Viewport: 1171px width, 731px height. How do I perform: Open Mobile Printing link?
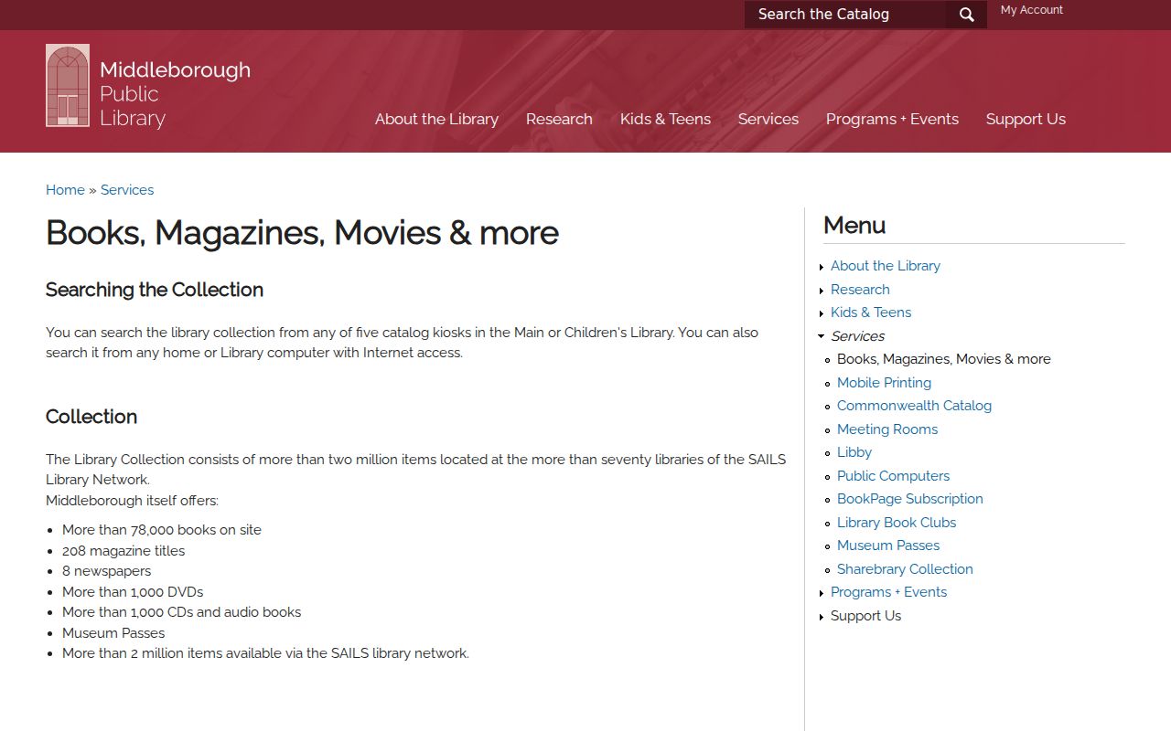click(x=884, y=383)
